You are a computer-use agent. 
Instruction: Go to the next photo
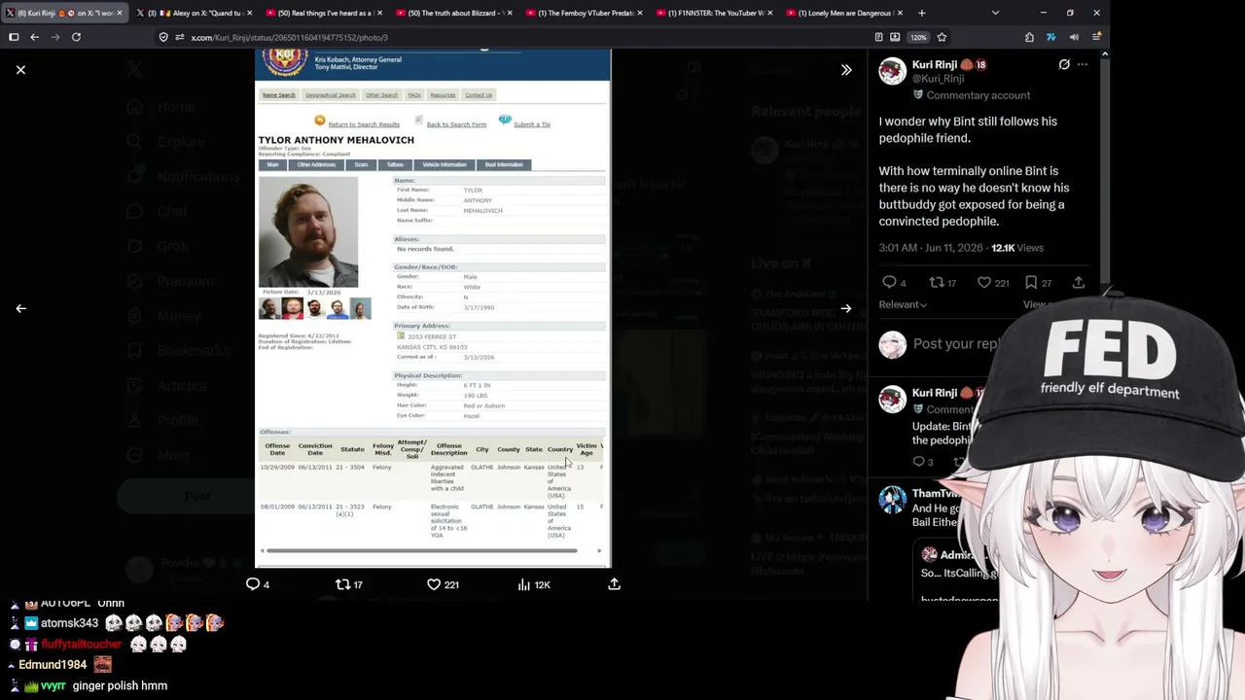(846, 308)
